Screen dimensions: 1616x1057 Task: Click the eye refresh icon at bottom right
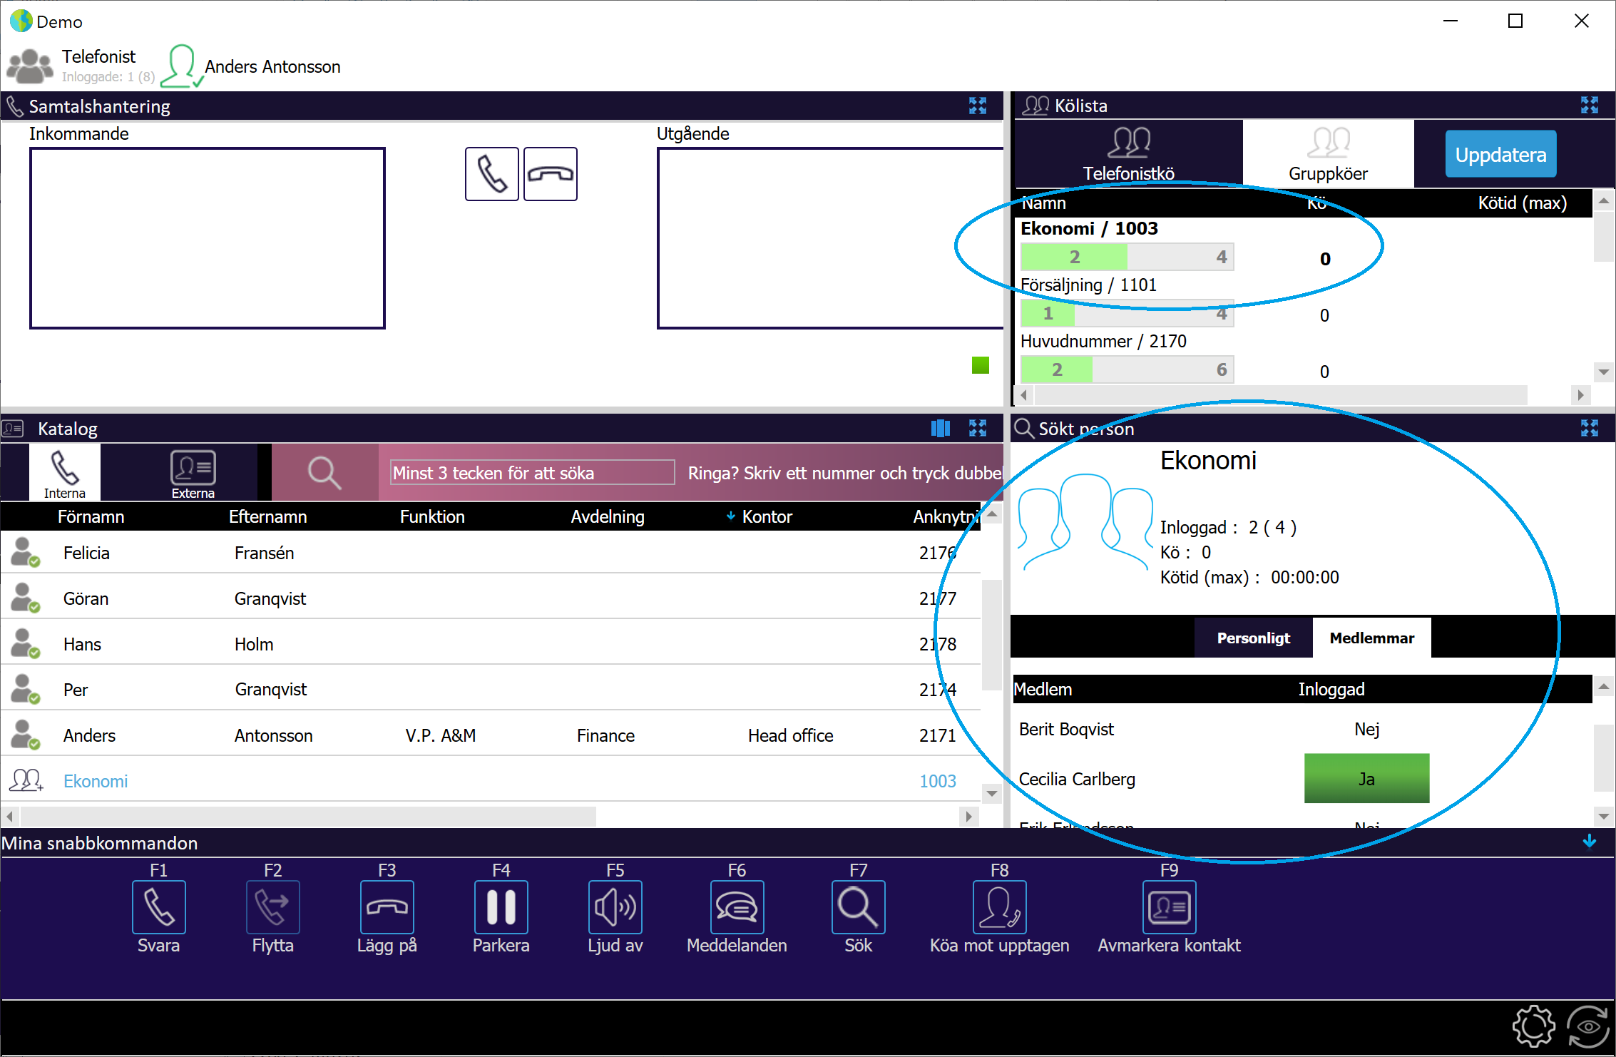coord(1588,1027)
